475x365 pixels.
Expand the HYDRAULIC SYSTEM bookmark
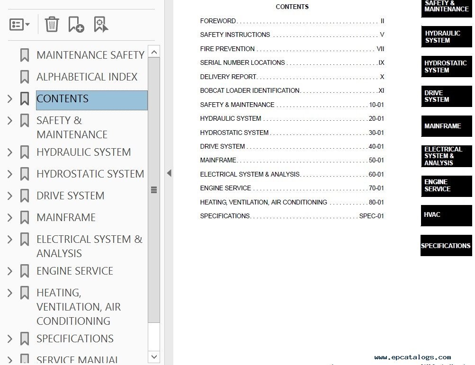pyautogui.click(x=9, y=152)
